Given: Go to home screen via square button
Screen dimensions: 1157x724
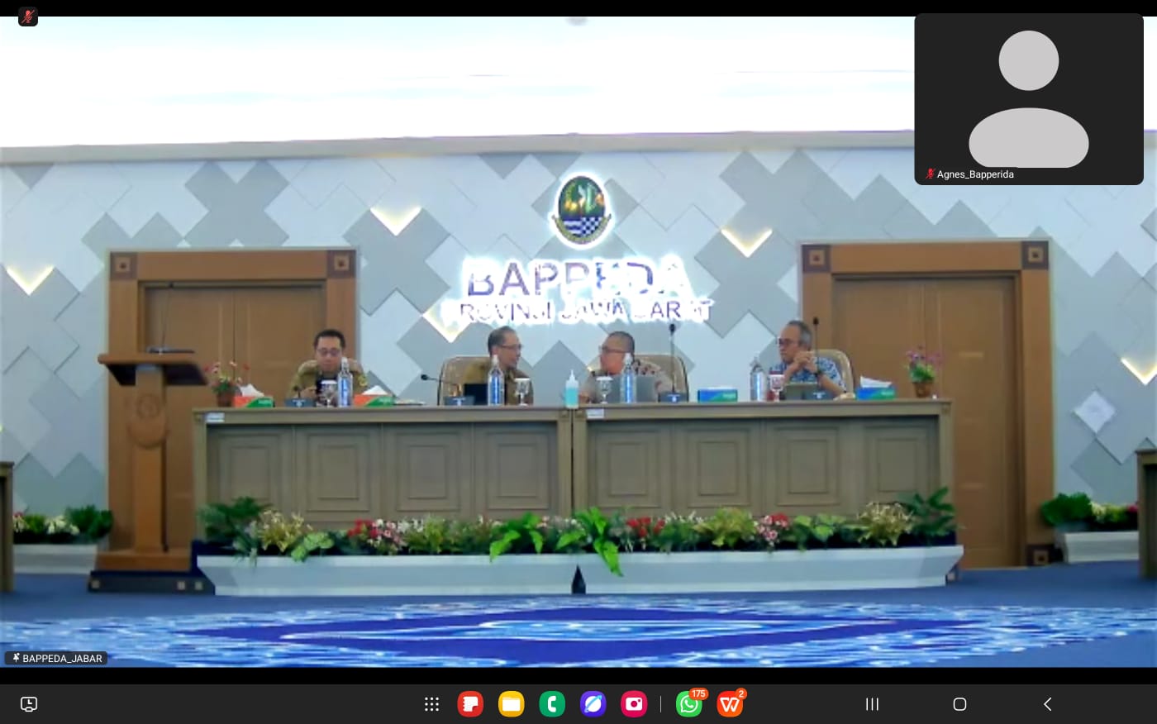Looking at the screenshot, I should [959, 704].
